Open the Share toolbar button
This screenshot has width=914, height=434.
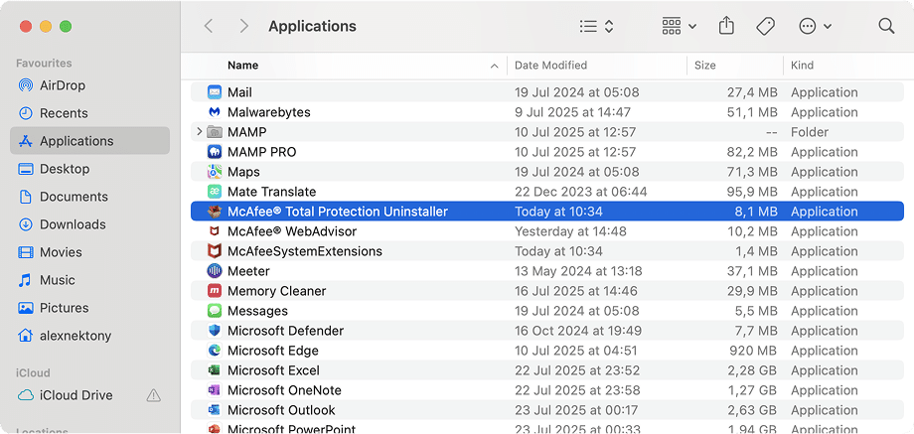pyautogui.click(x=726, y=26)
